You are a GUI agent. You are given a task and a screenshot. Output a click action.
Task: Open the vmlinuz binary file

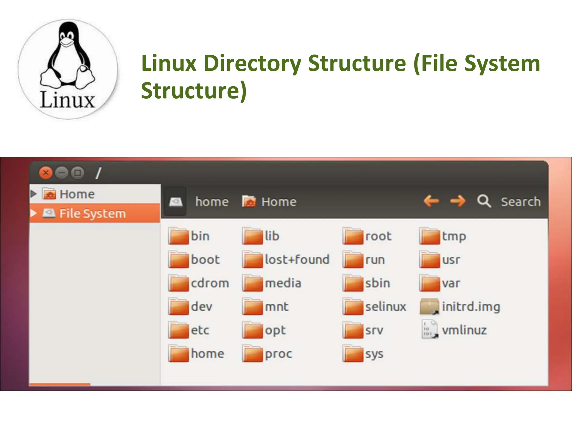pos(429,330)
